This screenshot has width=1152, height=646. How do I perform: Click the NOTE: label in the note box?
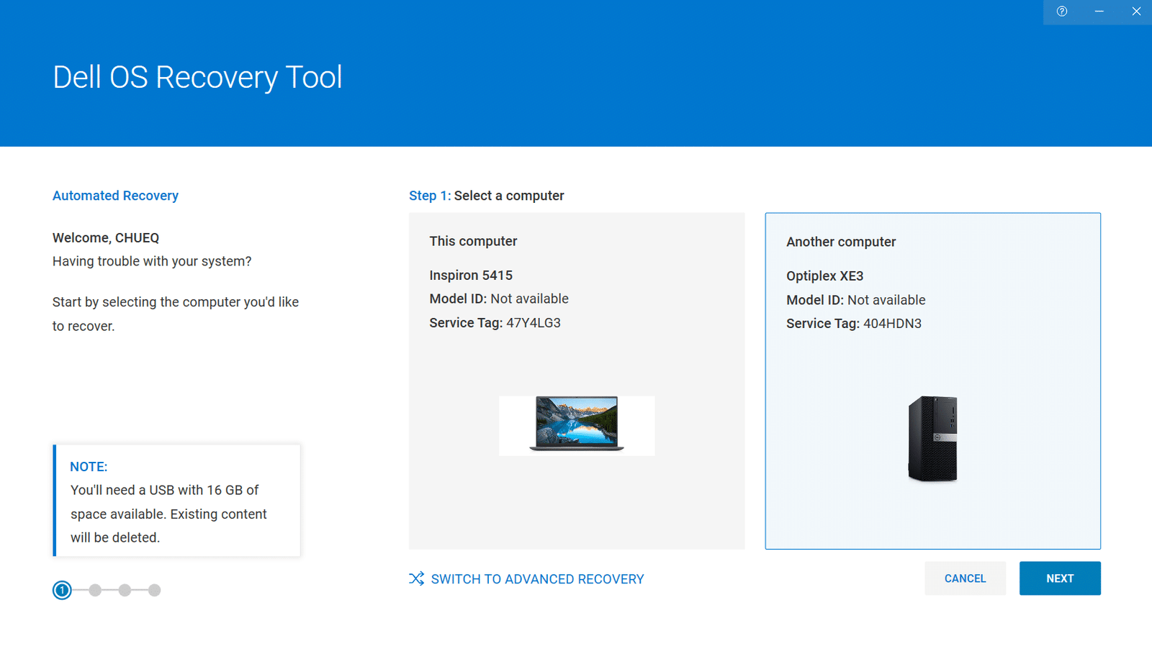(x=89, y=466)
